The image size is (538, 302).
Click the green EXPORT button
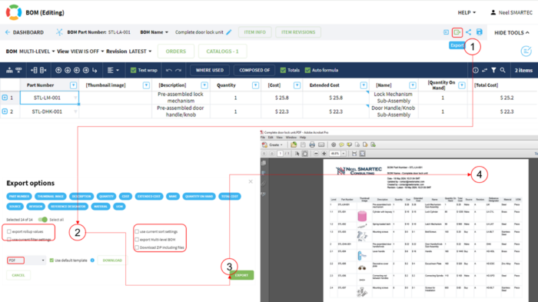coord(241,275)
